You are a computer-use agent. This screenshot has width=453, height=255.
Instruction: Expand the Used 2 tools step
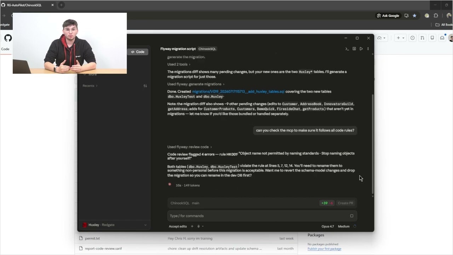(179, 64)
